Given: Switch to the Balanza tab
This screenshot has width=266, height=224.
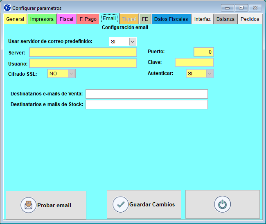Looking at the screenshot, I should coord(225,19).
